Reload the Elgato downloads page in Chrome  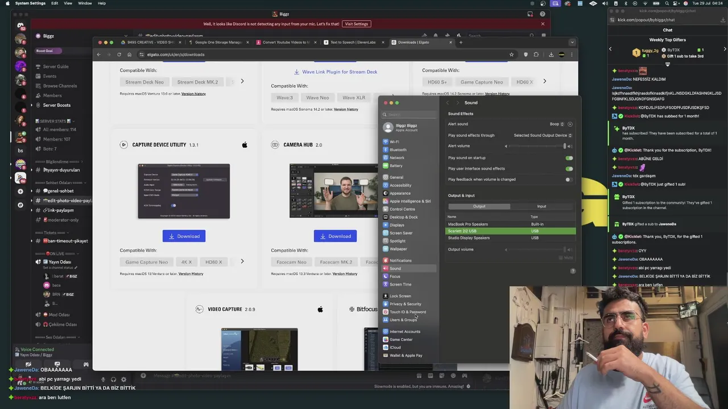point(119,55)
